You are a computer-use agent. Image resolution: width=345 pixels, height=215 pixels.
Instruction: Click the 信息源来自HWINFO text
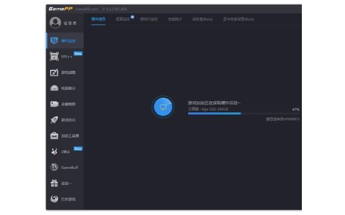282,119
